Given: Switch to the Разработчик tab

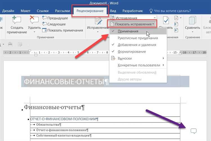Looking at the screenshot, I should pyautogui.click(x=132, y=11).
